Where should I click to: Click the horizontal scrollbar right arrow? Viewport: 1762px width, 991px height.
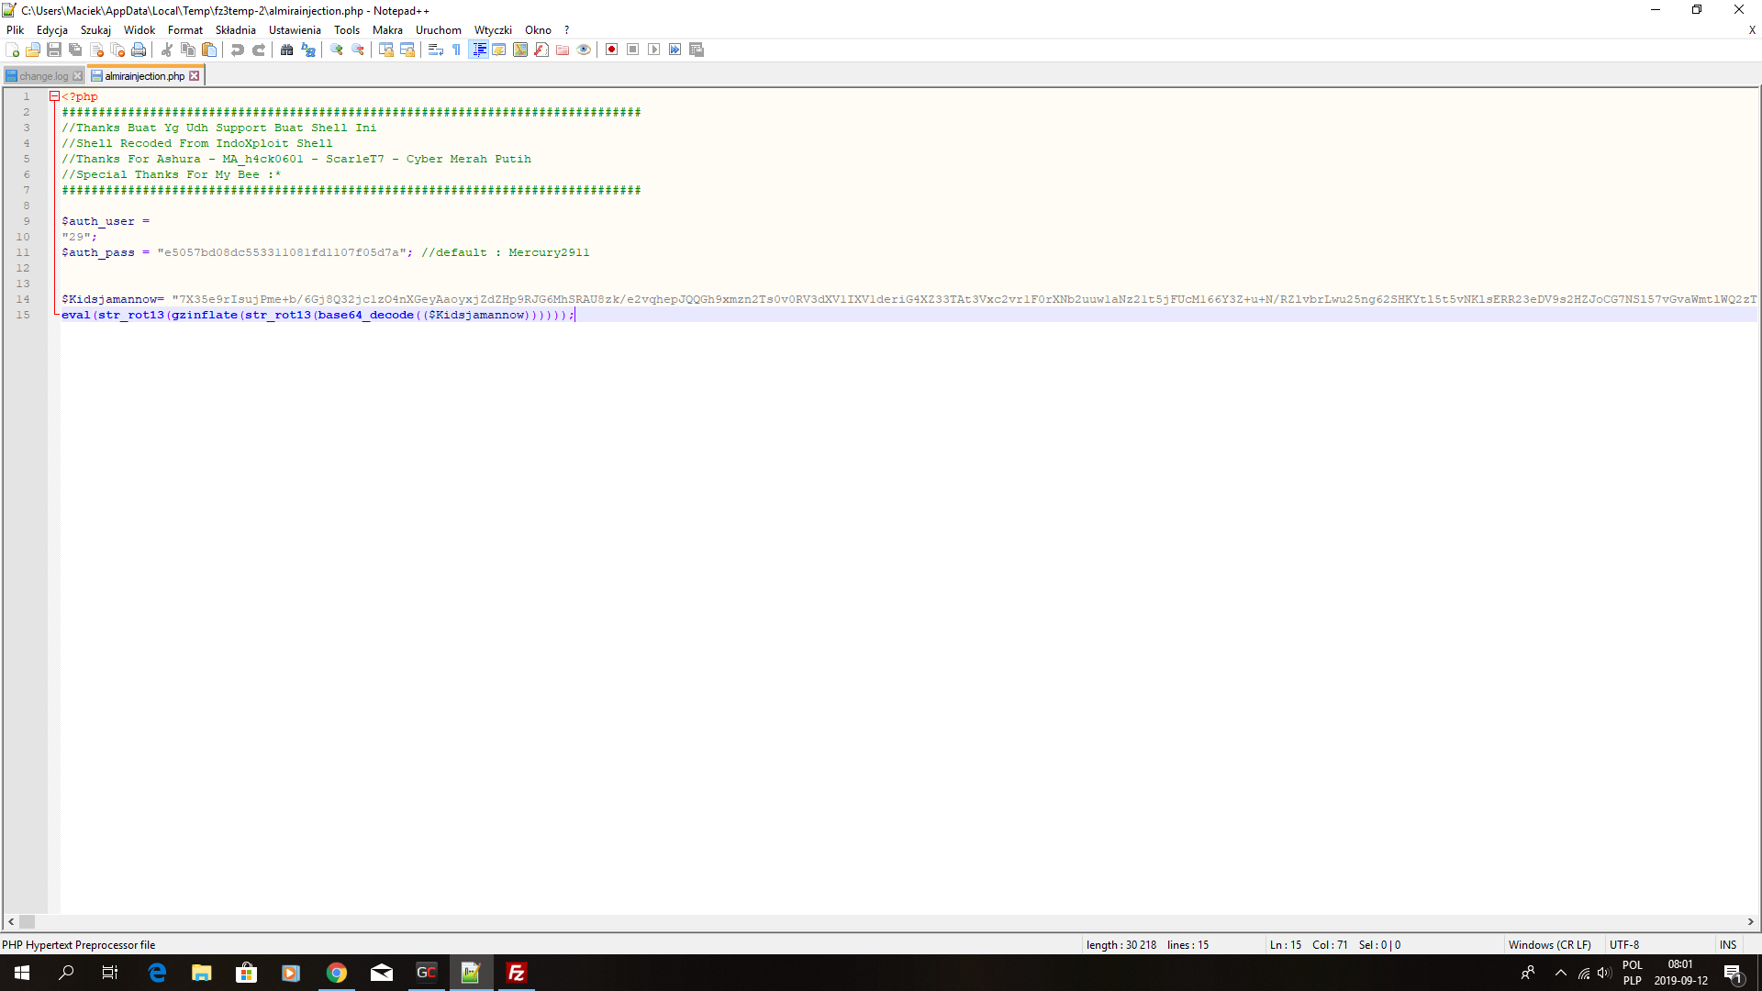(x=1750, y=922)
